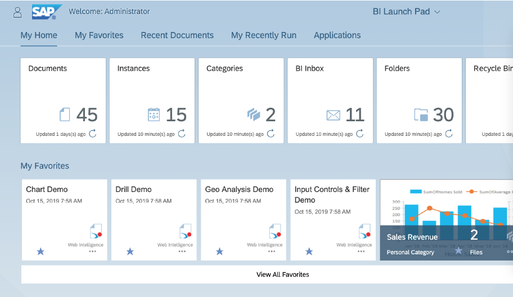
Task: Open the Documents tile showing 45
Action: coord(63,100)
